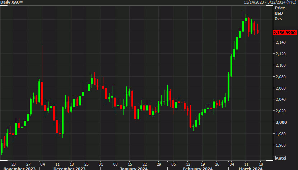
Task: Click the 2,100 price axis label
Action: click(280, 65)
